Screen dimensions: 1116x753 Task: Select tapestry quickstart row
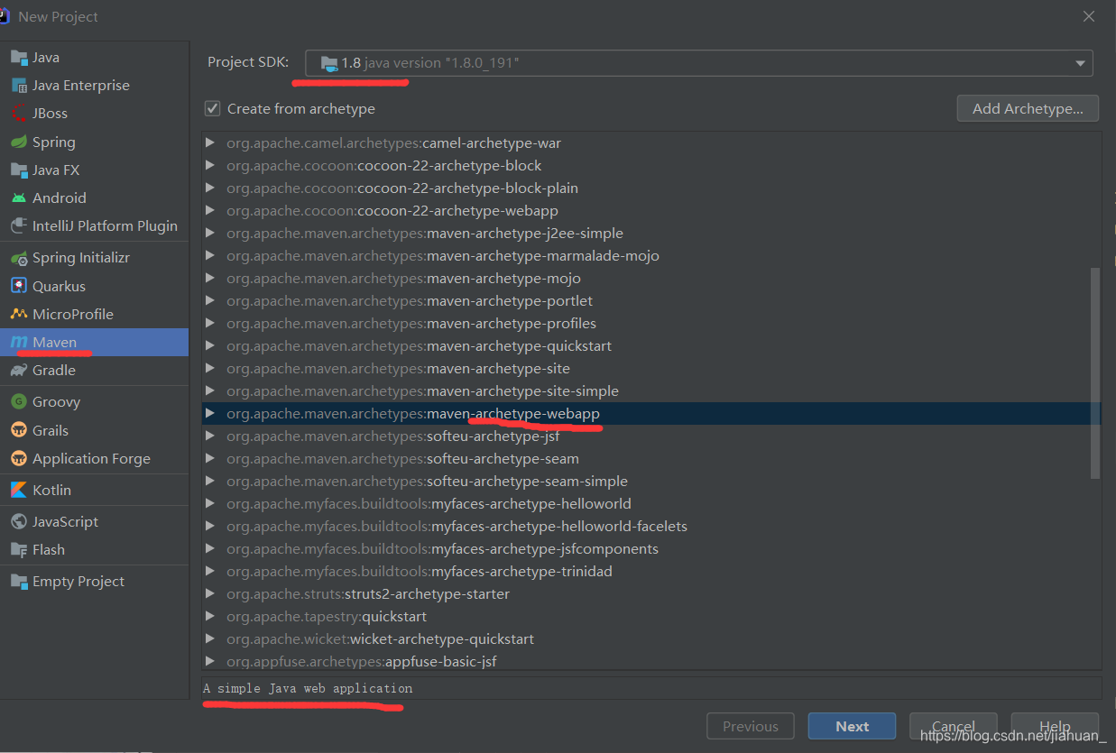click(x=650, y=617)
